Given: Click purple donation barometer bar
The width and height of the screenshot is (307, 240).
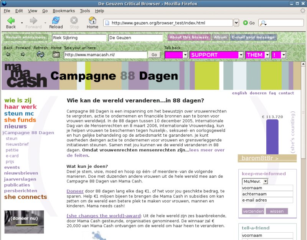Looking at the screenshot, I should click(x=272, y=137).
